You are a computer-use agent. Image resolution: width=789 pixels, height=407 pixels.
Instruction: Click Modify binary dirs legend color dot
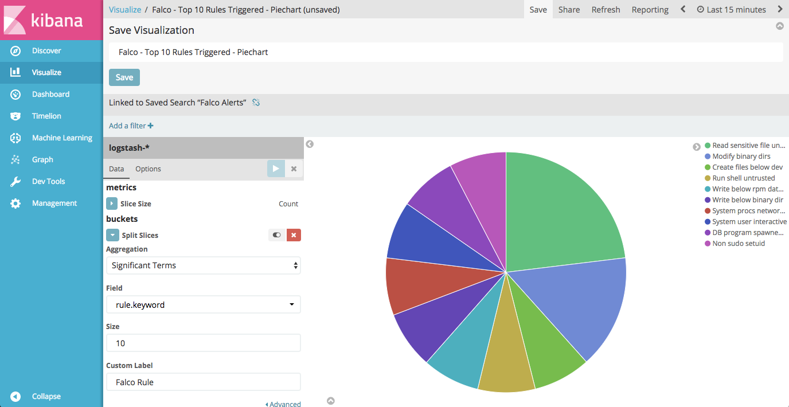coord(708,156)
